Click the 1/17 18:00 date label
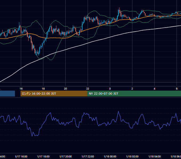Viewport: 181px width, 159px height. click(43, 157)
